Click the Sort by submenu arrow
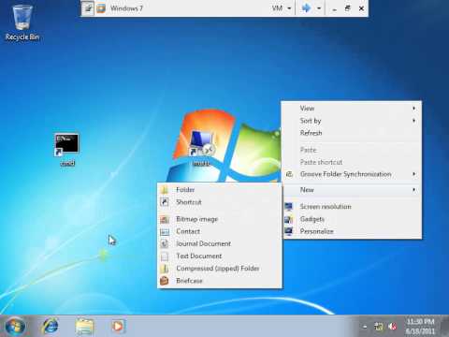 [414, 121]
